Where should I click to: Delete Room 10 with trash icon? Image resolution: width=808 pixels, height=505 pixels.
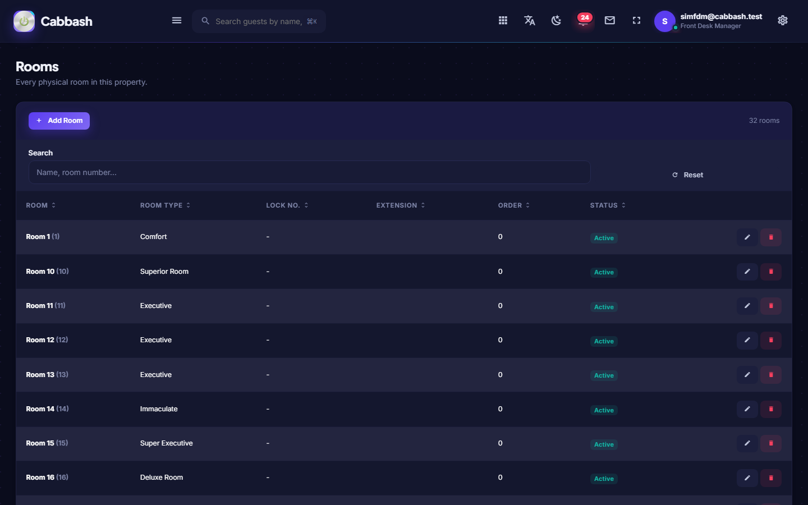[771, 272]
